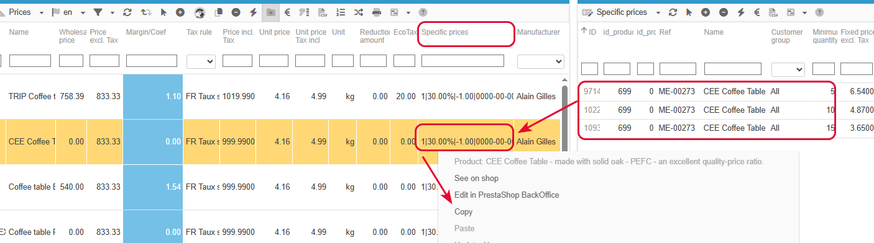The width and height of the screenshot is (874, 243).
Task: Click layout icon in Specific prices toolbar
Action: [x=791, y=12]
